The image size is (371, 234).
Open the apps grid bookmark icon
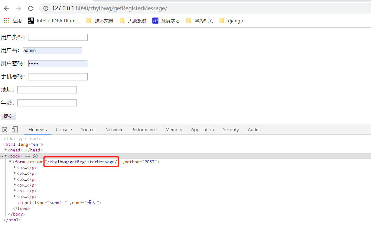[7, 21]
